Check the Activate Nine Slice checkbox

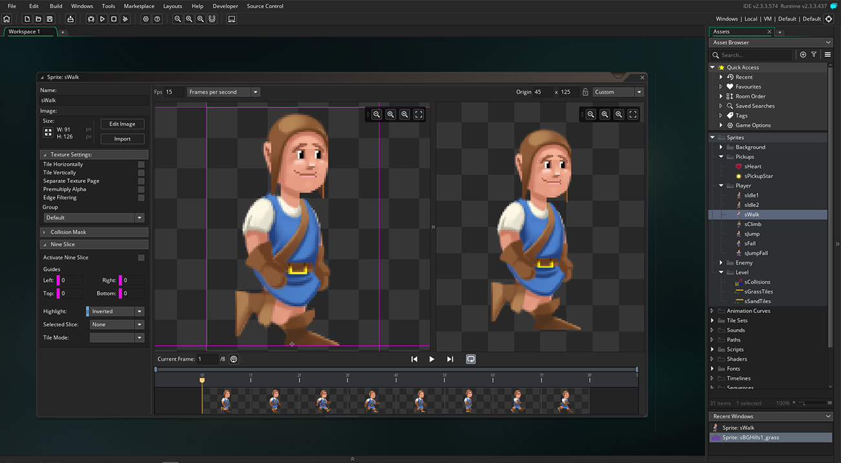[x=141, y=257]
